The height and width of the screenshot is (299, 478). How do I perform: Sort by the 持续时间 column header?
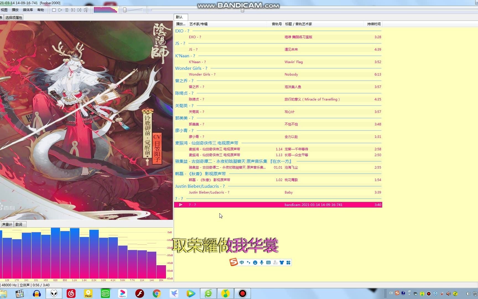pos(373,24)
